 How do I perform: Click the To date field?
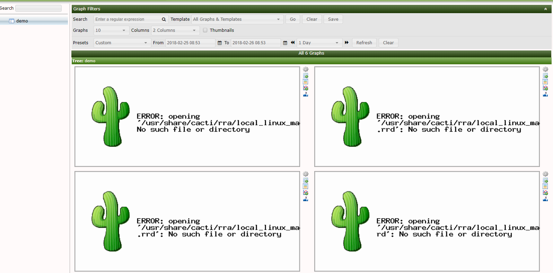pos(255,43)
